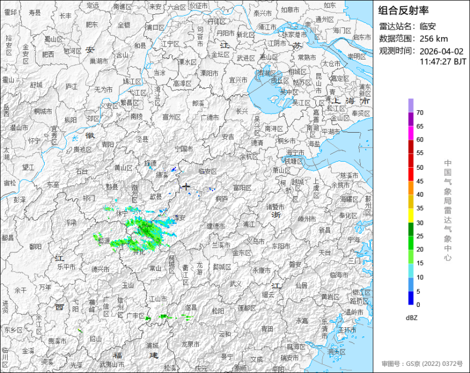Click the 开化 map label

[x=139, y=252]
